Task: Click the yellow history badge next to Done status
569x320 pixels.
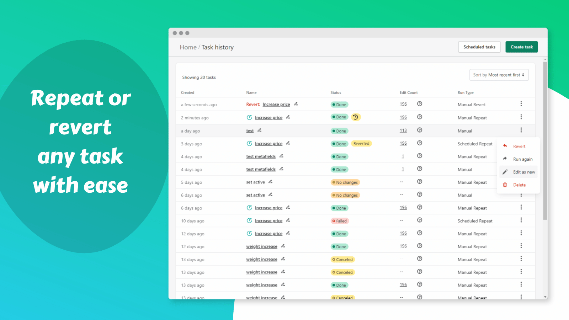Action: coord(356,117)
